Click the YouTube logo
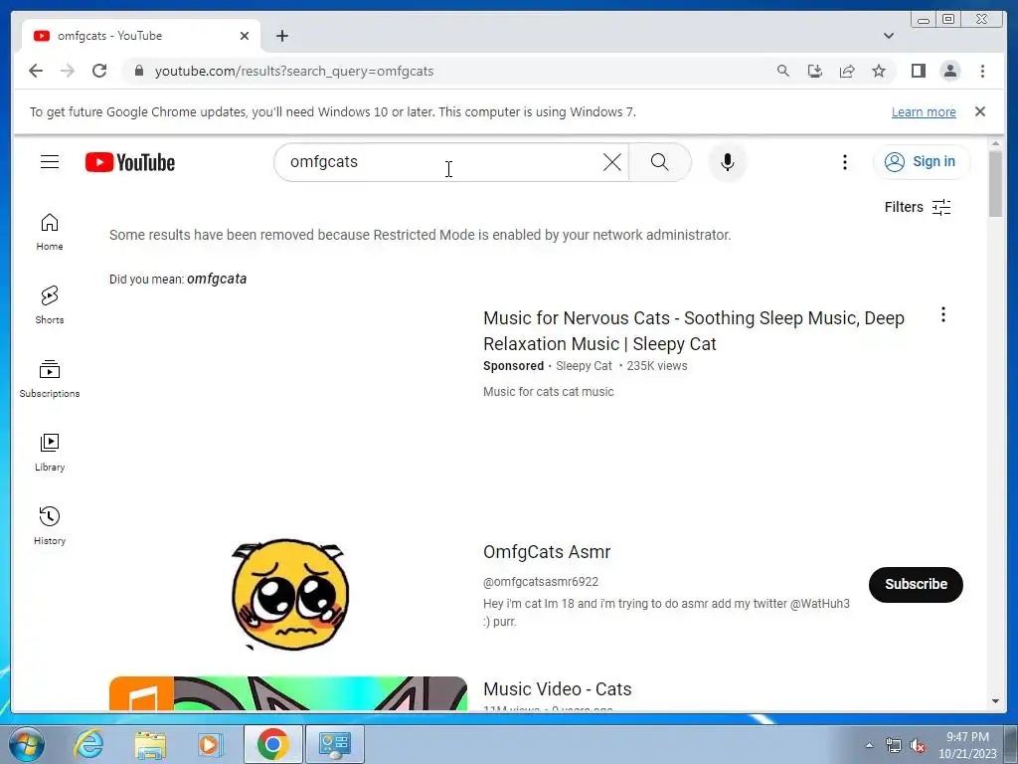1018x764 pixels. [x=130, y=162]
